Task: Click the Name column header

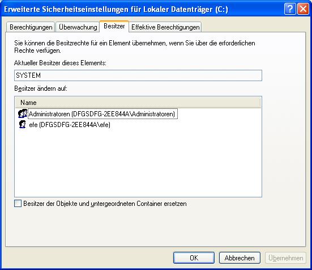Action: point(138,103)
